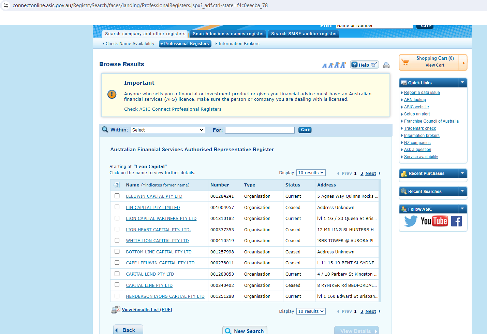Image resolution: width=487 pixels, height=334 pixels.
Task: Switch to Search company and other registers tab
Action: click(x=145, y=34)
